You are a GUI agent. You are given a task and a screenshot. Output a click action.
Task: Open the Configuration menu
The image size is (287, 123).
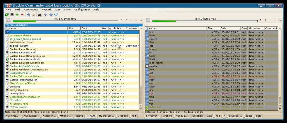coord(82,10)
